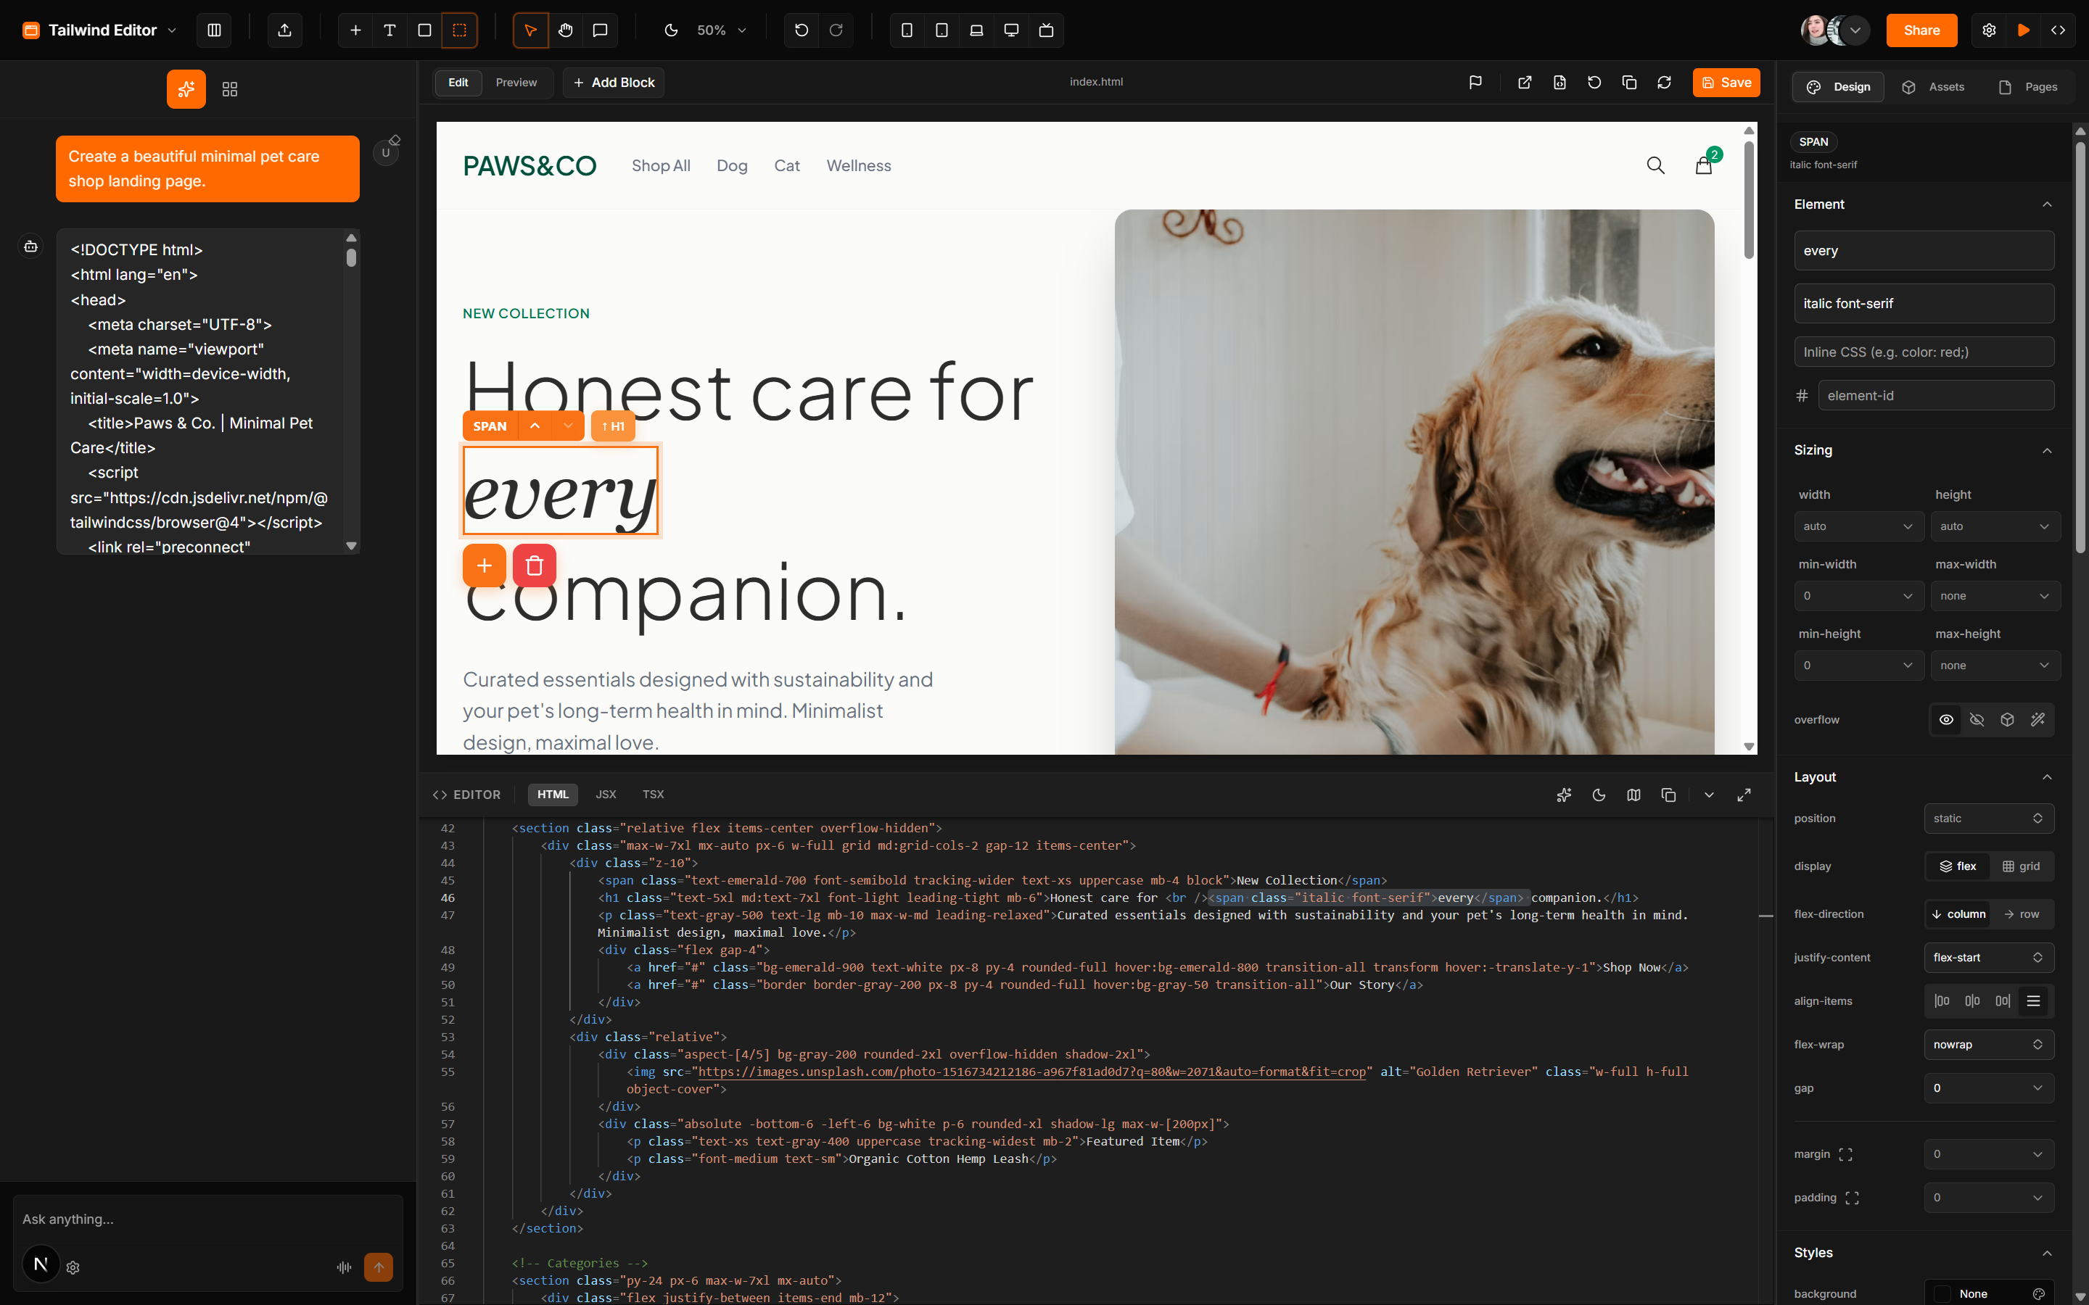Open the settings gear in top bar
The image size is (2089, 1305).
(x=1989, y=30)
